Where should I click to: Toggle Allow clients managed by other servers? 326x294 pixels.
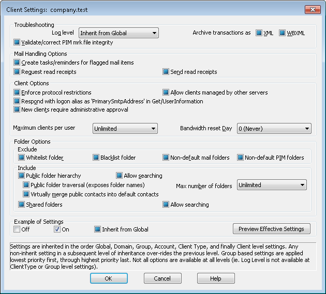point(166,92)
